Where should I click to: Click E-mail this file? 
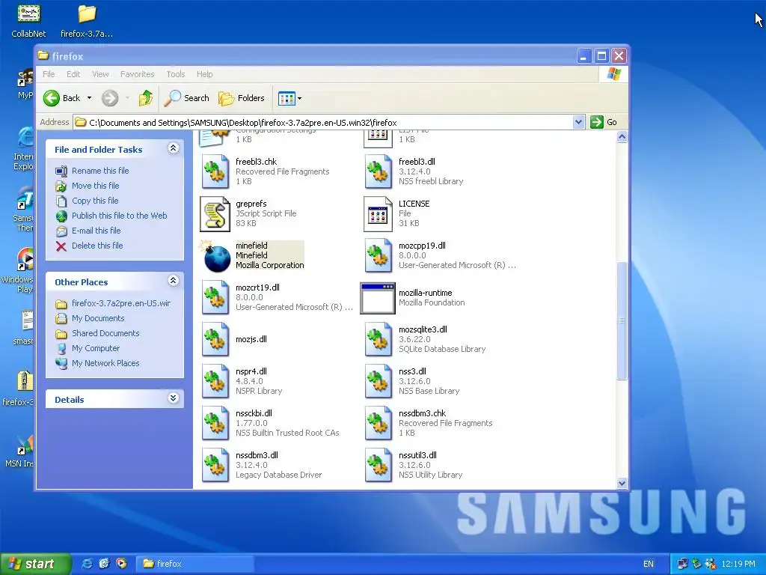88,231
